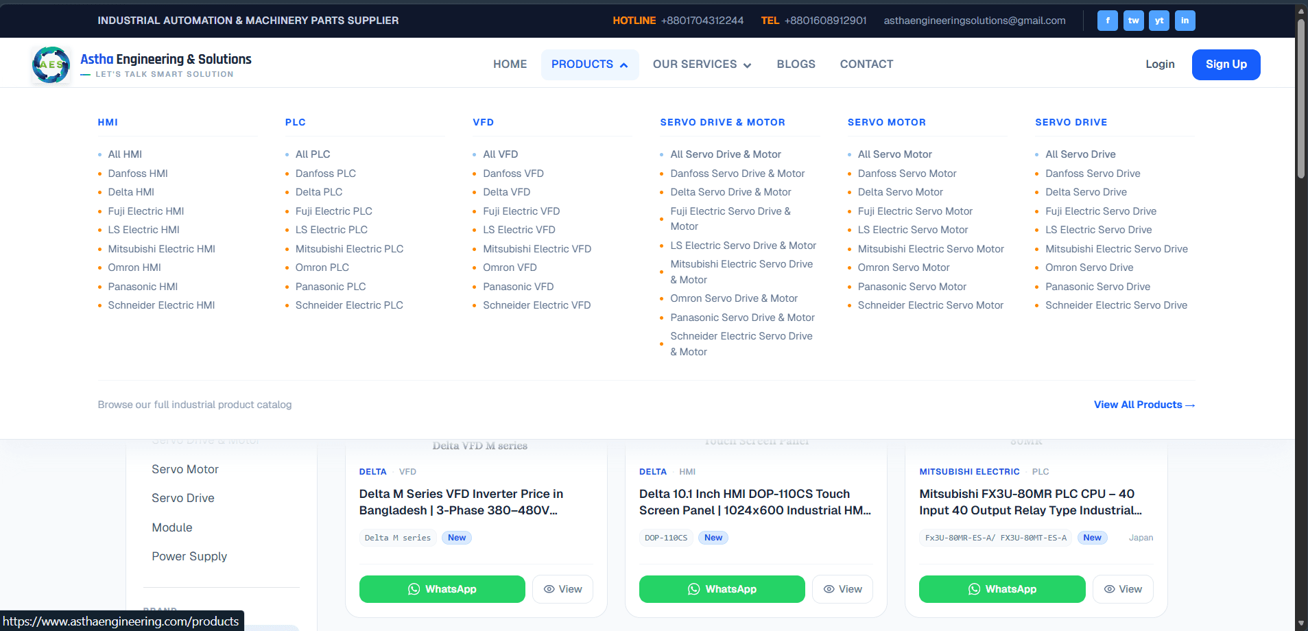Collapse the PRODUCTS mega menu
This screenshot has height=631, width=1308.
pos(589,64)
